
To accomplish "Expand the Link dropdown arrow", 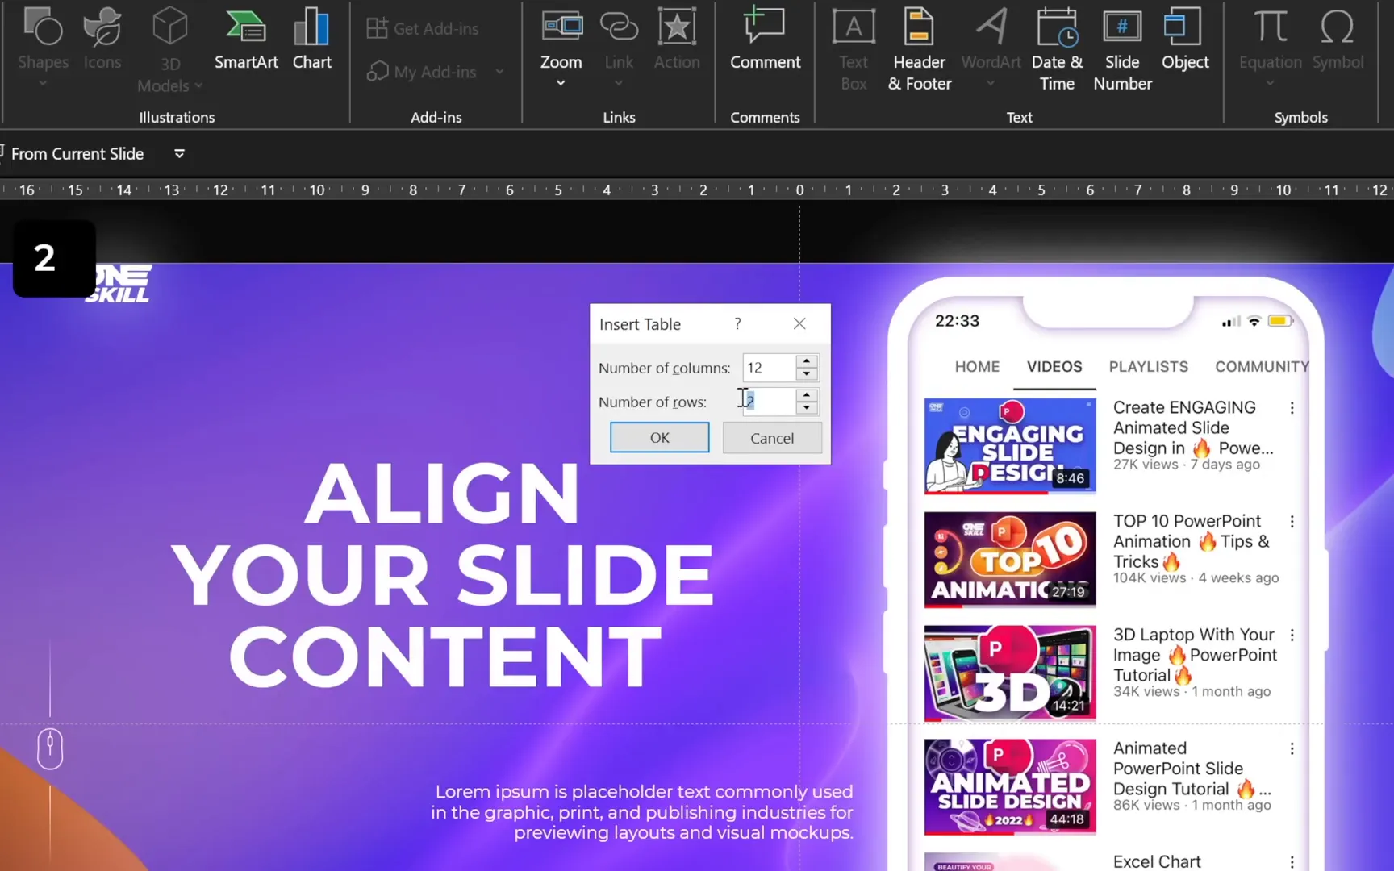I will click(x=619, y=83).
